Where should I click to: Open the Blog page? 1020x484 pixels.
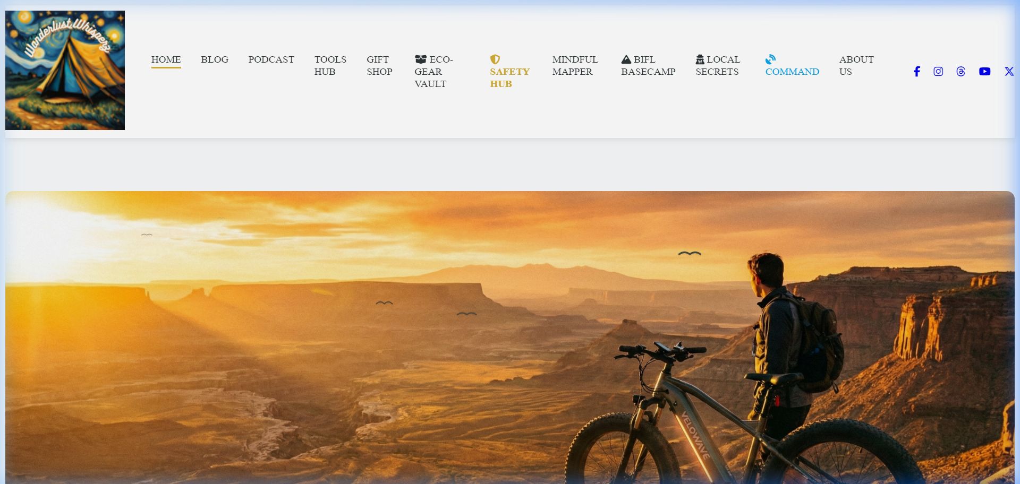coord(215,59)
